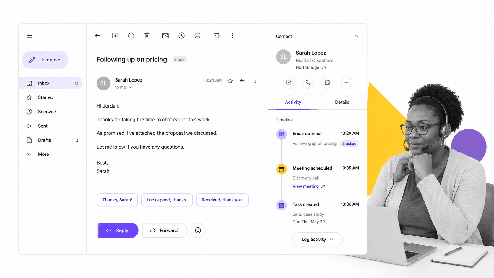Use smart reply 'Looks good, thanks.'
This screenshot has height=278, width=494.
pos(167,200)
